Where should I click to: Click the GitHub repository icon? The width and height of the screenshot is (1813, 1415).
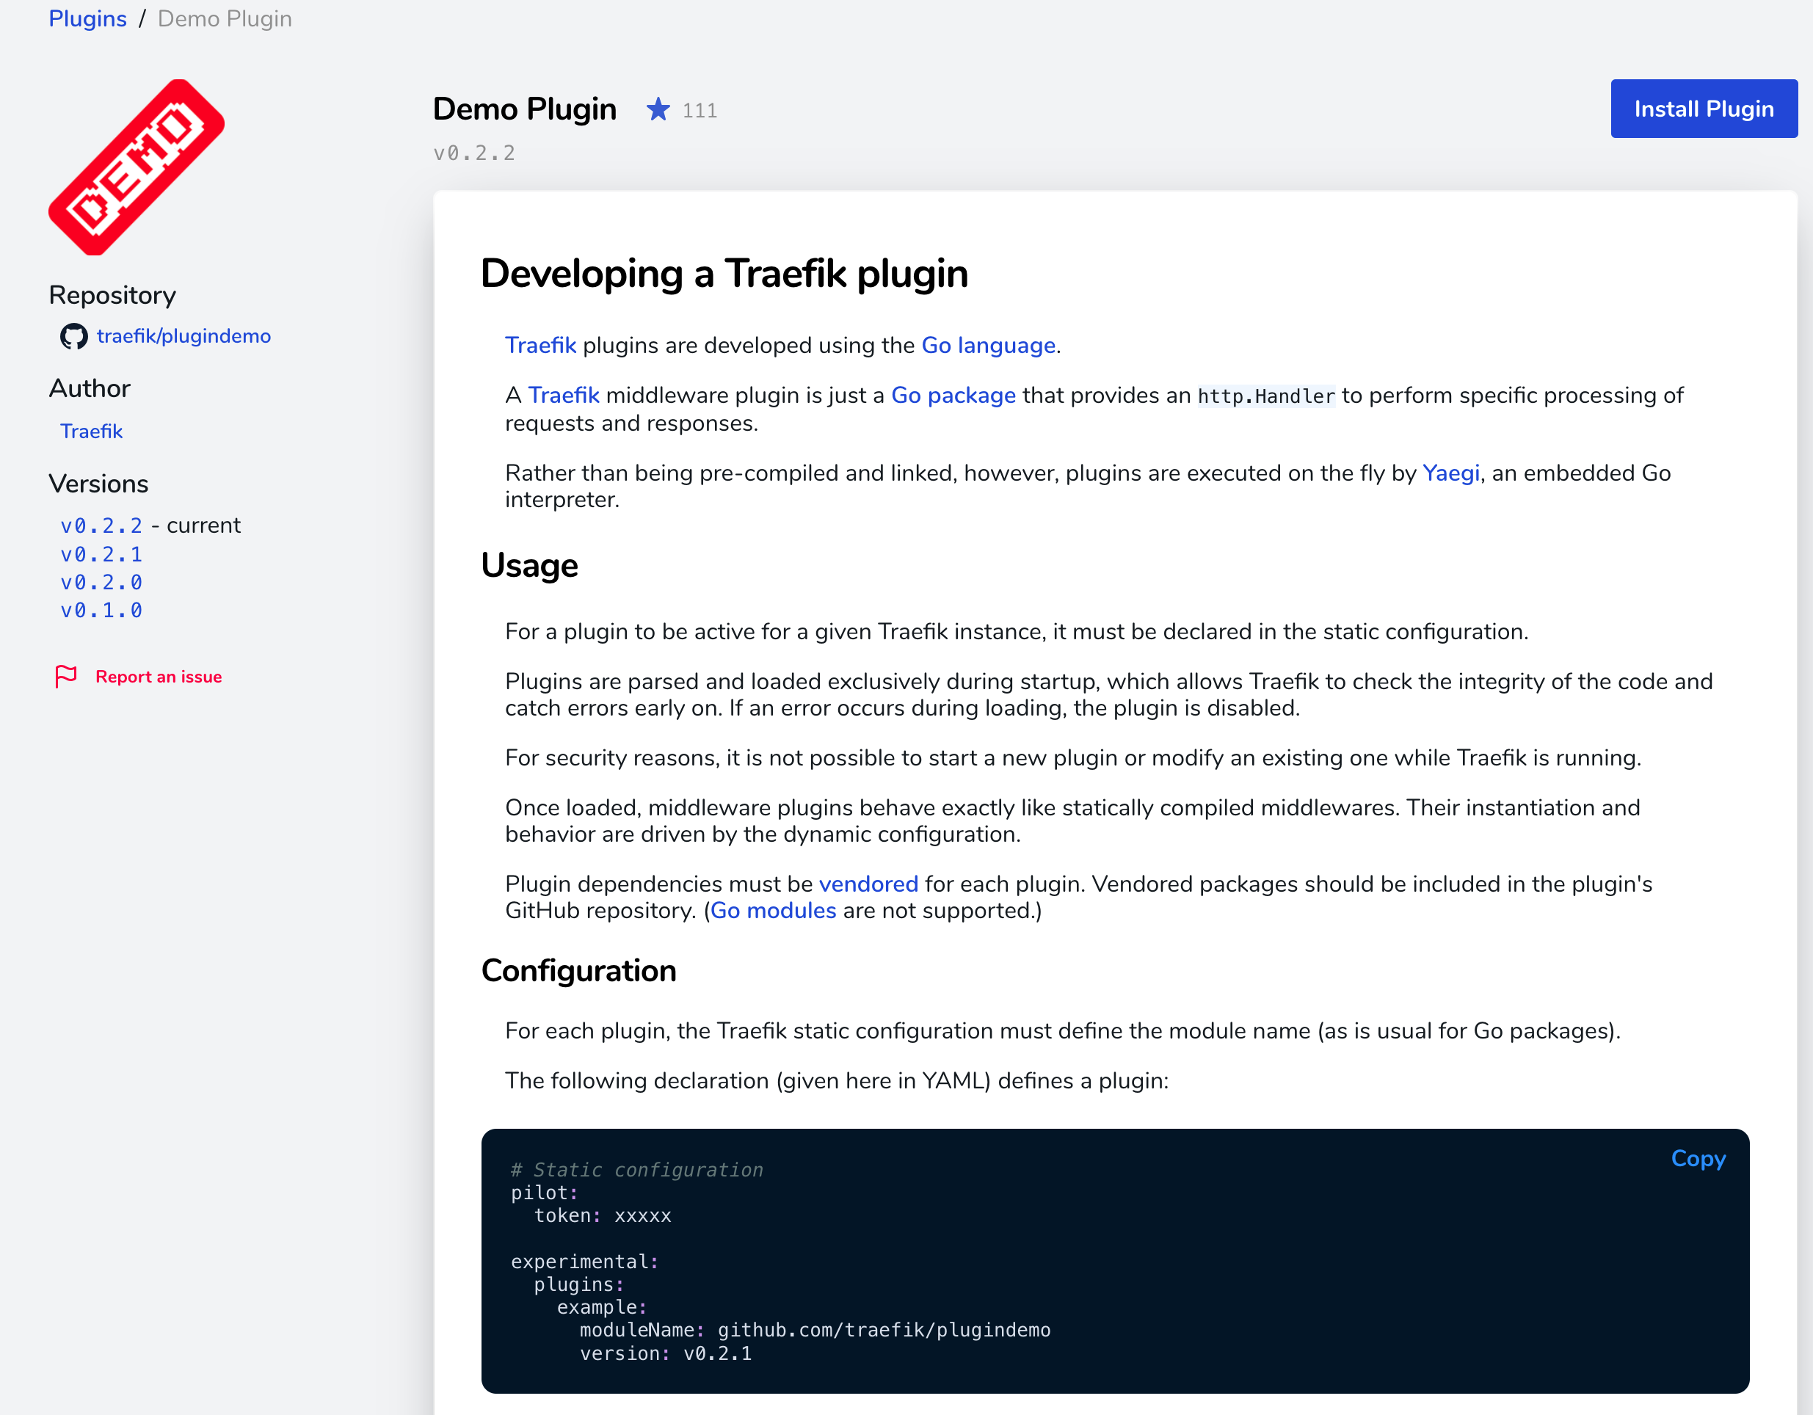(x=74, y=336)
